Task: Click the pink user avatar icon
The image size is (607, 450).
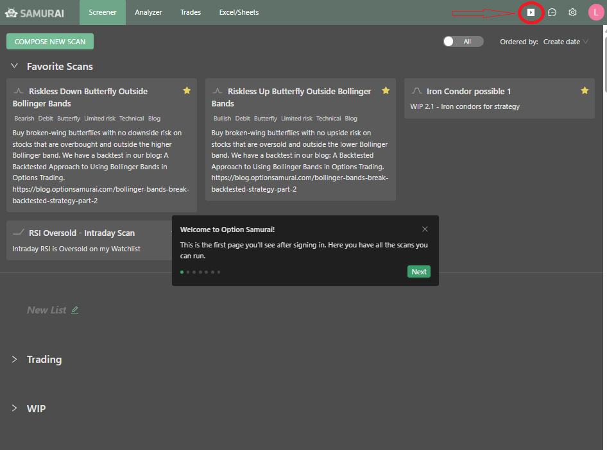Action: click(596, 12)
